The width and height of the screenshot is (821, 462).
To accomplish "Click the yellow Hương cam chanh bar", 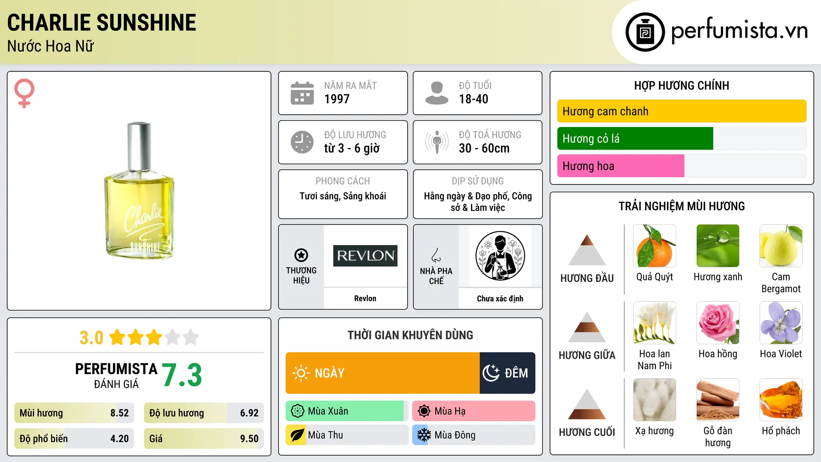I will (682, 111).
